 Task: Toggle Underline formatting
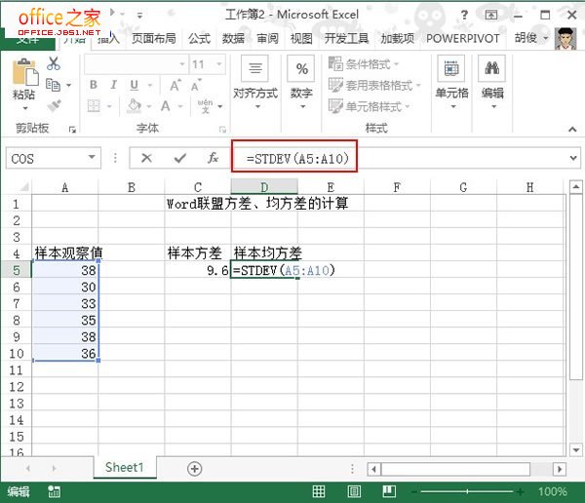(x=135, y=85)
